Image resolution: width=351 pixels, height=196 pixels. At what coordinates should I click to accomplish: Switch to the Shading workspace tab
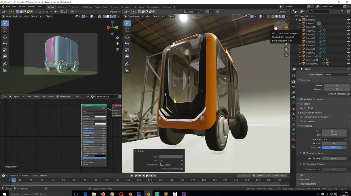click(114, 7)
